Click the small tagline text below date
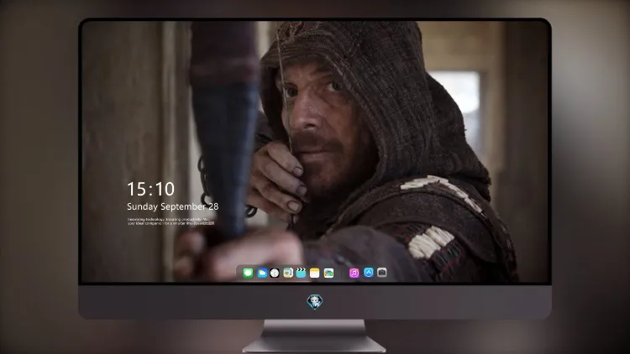630x354 pixels. click(x=171, y=221)
